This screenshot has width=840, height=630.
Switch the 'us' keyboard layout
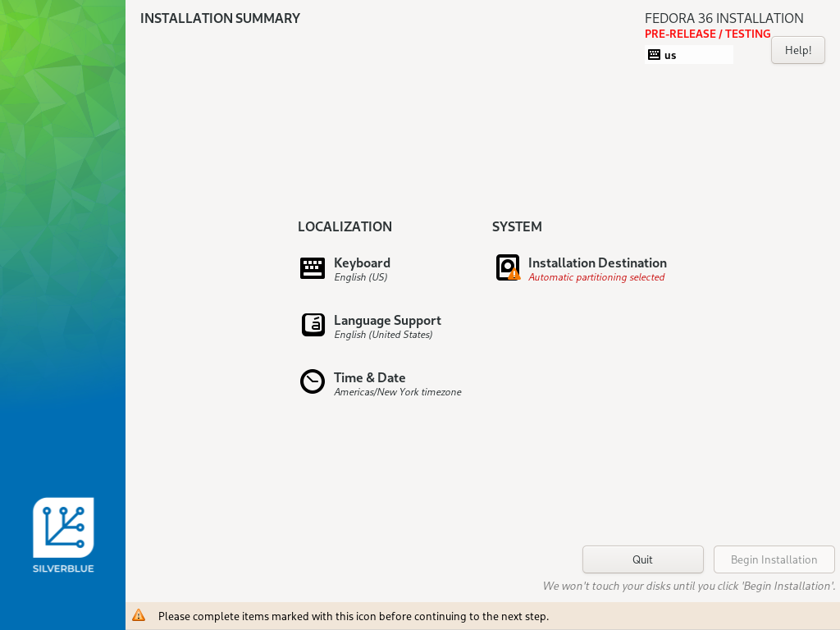coord(689,55)
